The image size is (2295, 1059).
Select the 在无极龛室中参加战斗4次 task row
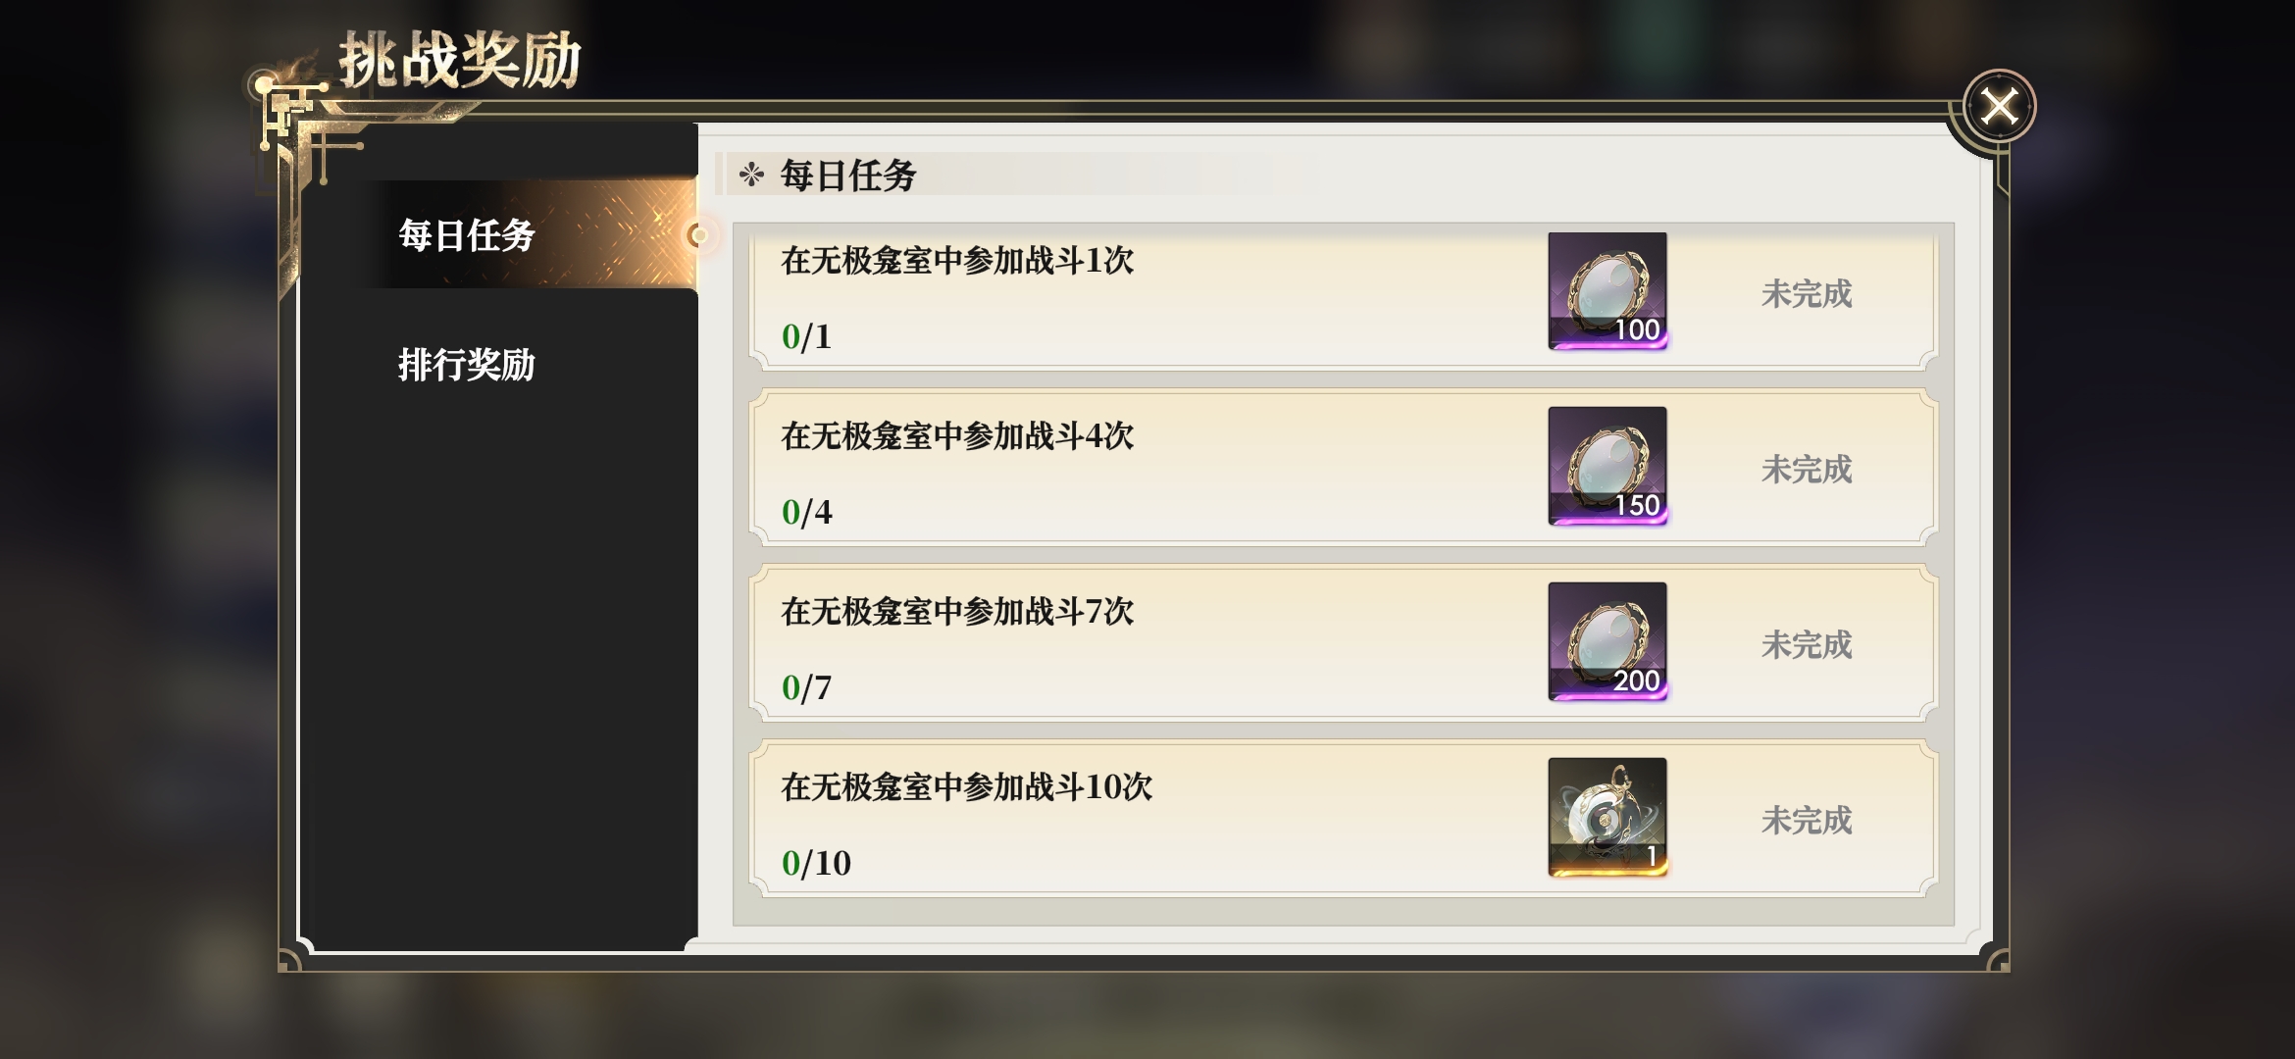pos(1343,467)
